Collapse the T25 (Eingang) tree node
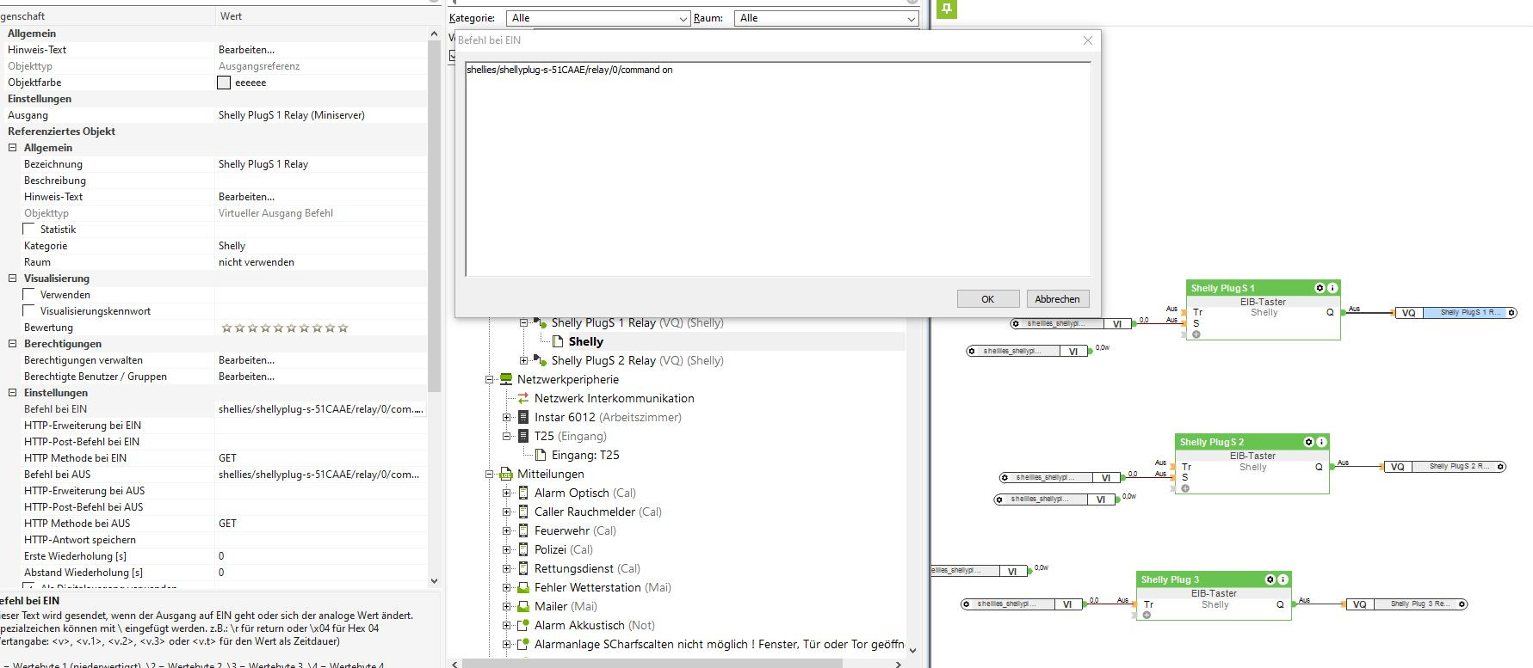 [507, 436]
